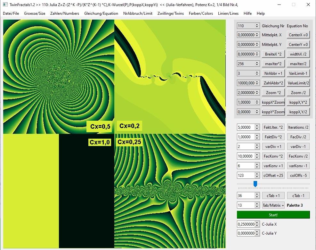316x250 pixels.
Task: Click the Iterations /2 button
Action: point(298,127)
